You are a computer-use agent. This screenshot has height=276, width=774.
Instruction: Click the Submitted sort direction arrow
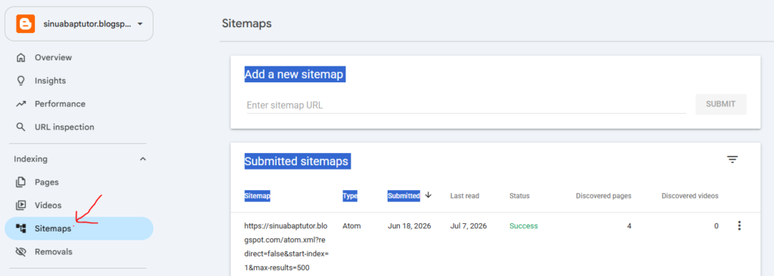coord(428,195)
